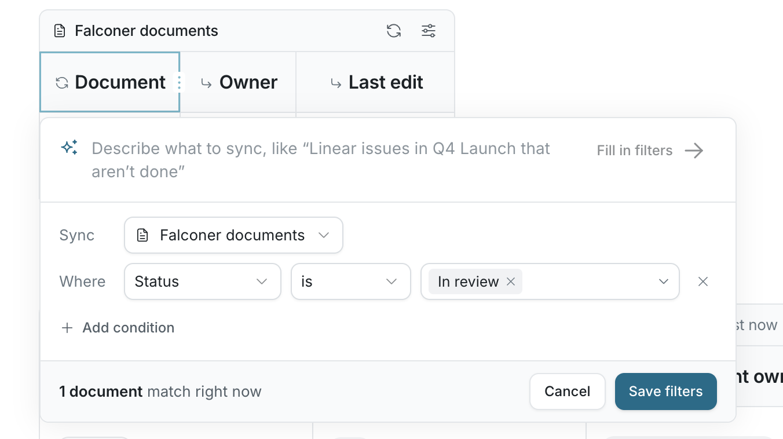Click the In review value chip
This screenshot has height=439, width=783.
click(x=475, y=281)
